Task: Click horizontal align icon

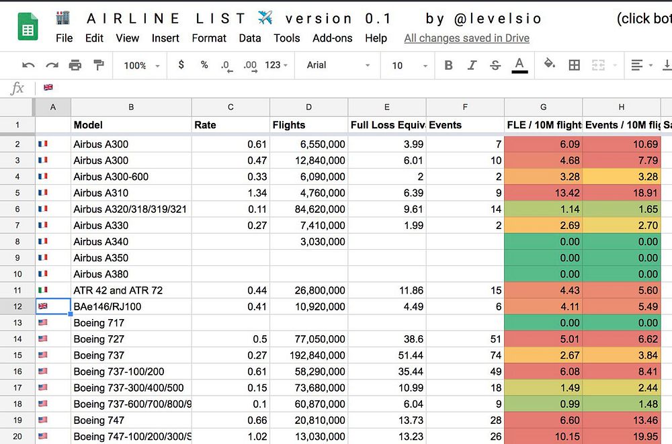Action: (637, 65)
